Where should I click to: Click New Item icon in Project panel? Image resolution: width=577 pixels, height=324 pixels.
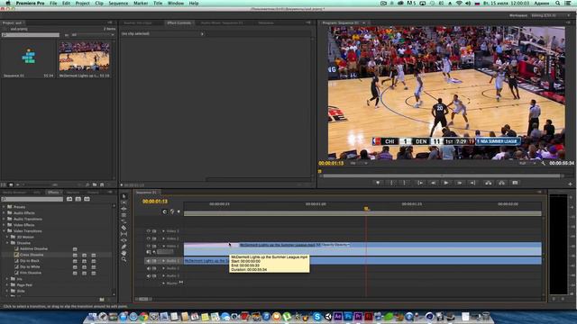pos(102,184)
